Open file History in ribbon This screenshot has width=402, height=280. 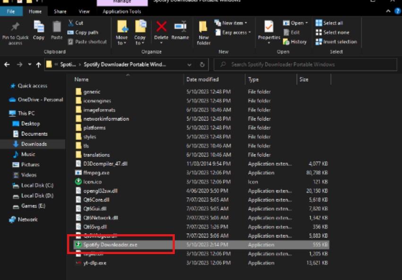(x=295, y=42)
